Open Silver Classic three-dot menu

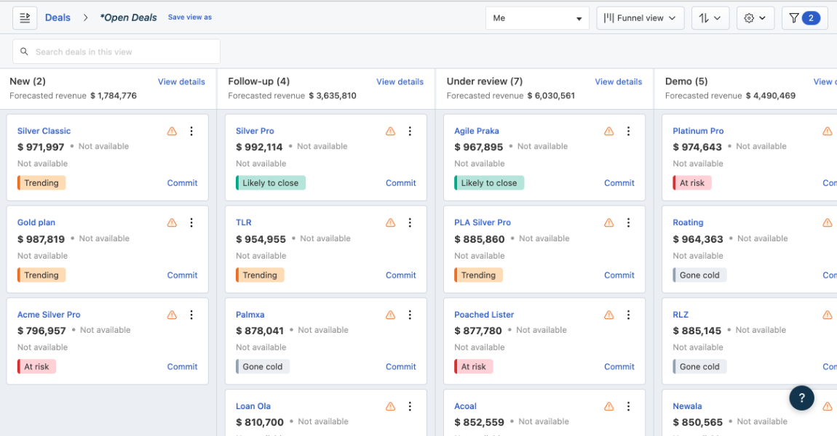point(191,131)
